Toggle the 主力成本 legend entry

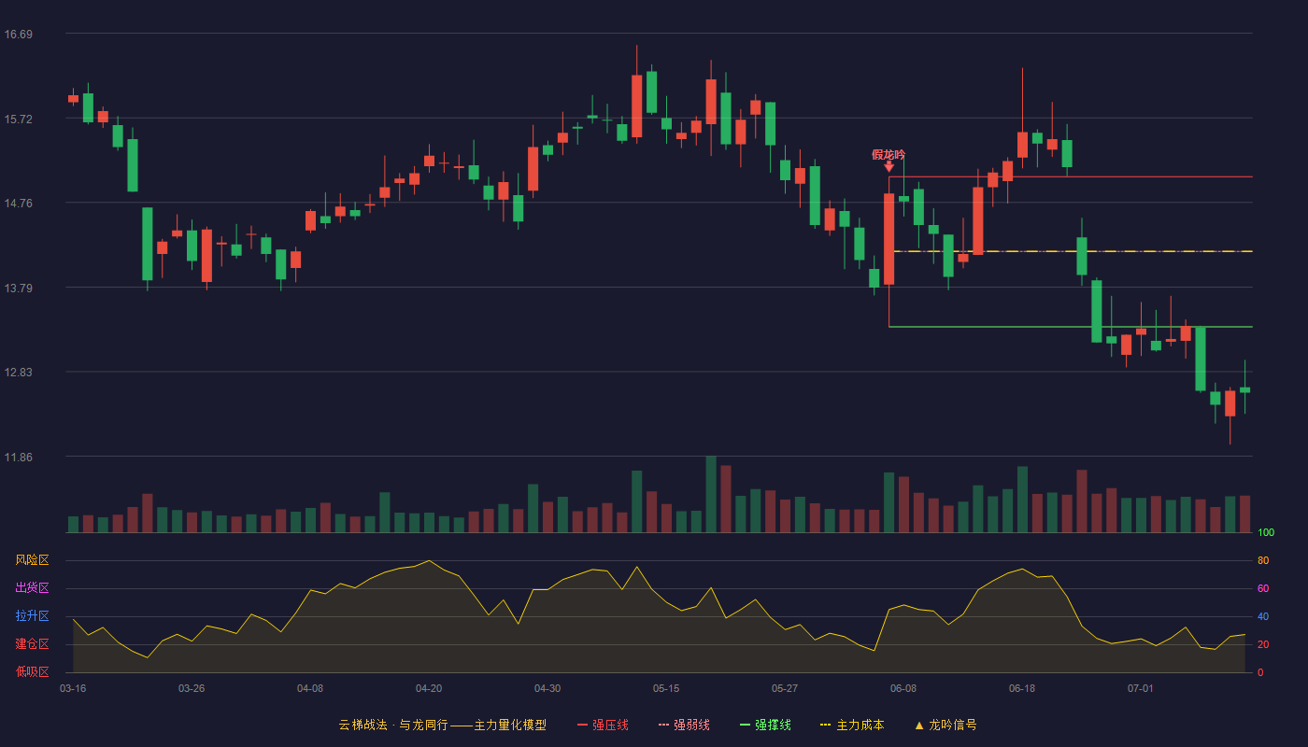(x=852, y=725)
